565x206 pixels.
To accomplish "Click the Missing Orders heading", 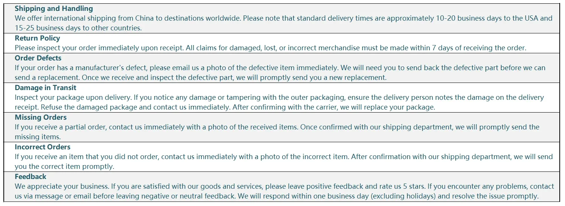I will (x=41, y=117).
